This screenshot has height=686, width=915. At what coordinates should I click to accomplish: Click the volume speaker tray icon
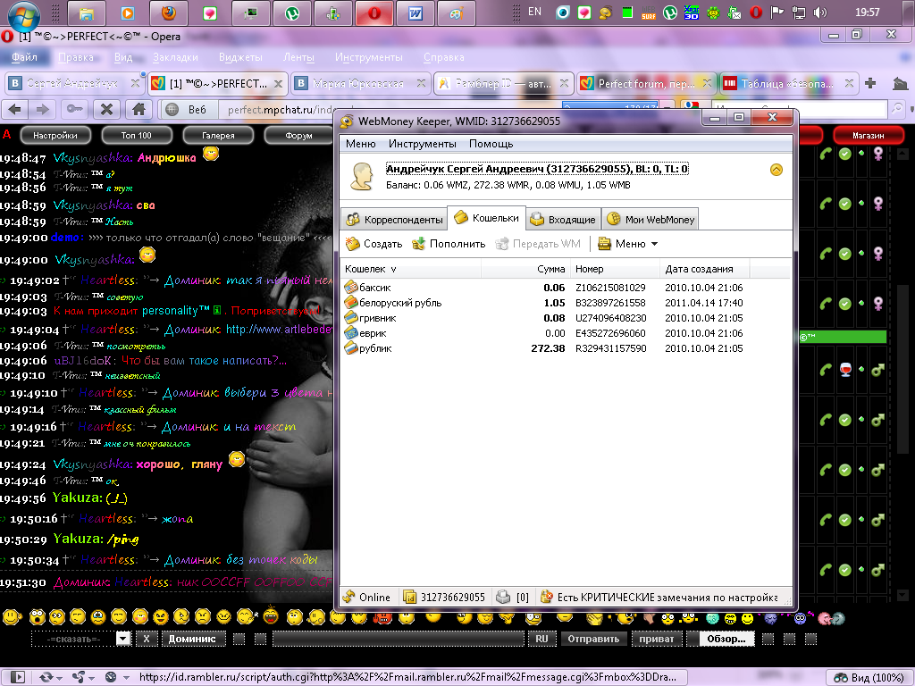click(x=820, y=13)
